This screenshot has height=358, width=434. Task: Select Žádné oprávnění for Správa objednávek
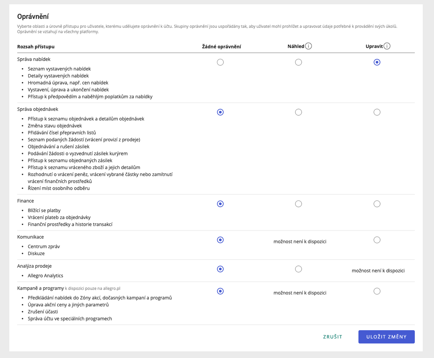[x=220, y=112]
